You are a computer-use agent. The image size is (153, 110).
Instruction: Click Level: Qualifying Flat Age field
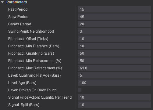coord(114,75)
